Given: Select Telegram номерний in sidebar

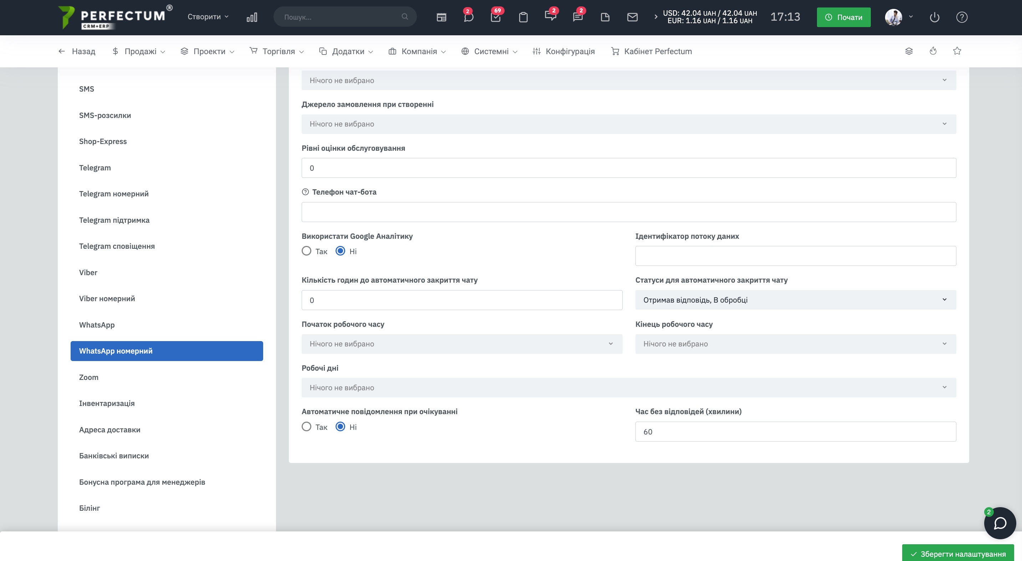Looking at the screenshot, I should point(113,194).
